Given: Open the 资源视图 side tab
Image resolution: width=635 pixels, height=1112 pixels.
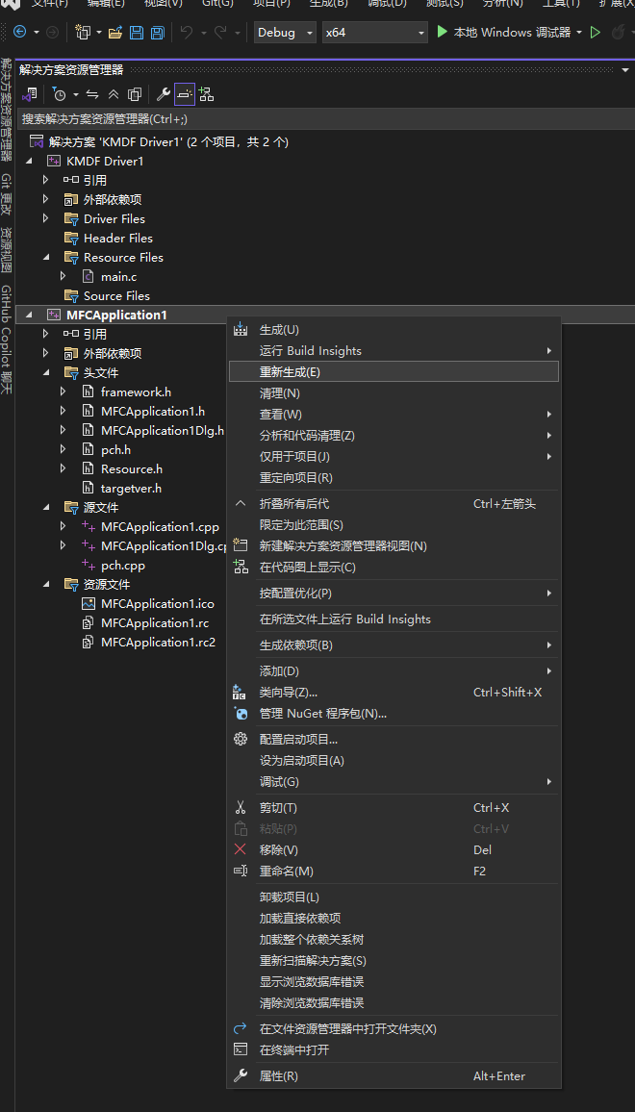Looking at the screenshot, I should 7,251.
